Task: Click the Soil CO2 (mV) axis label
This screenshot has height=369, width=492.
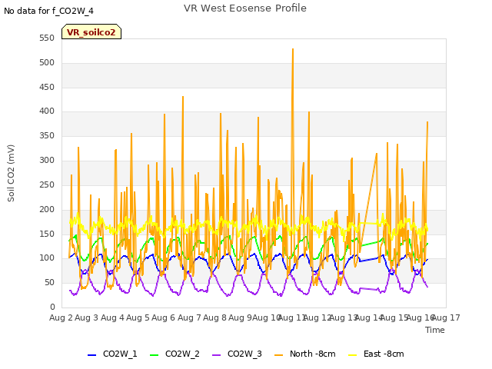Action: click(x=11, y=173)
